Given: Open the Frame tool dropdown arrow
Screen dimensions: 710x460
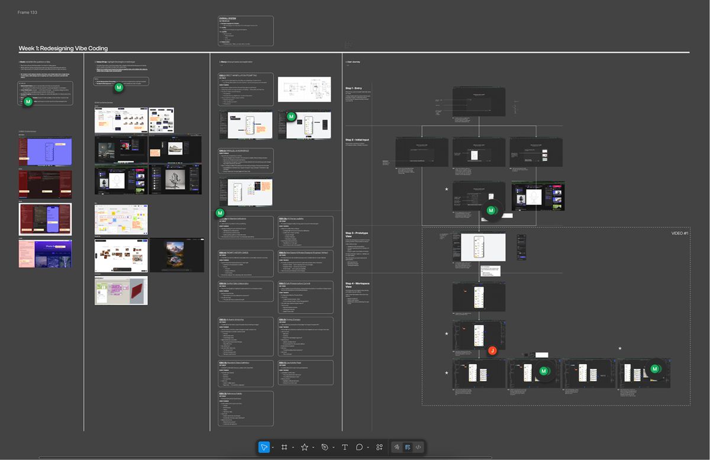Looking at the screenshot, I should (293, 448).
